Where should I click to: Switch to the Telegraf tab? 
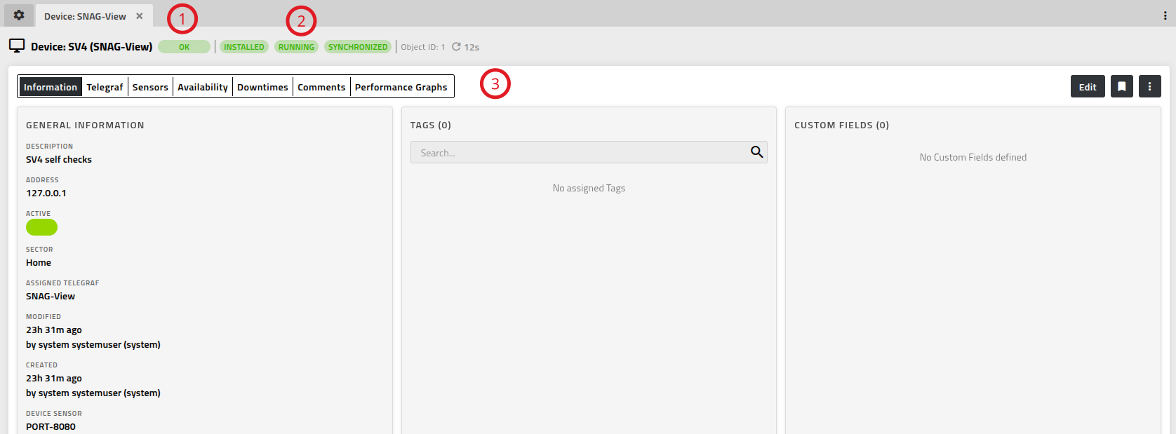[105, 87]
